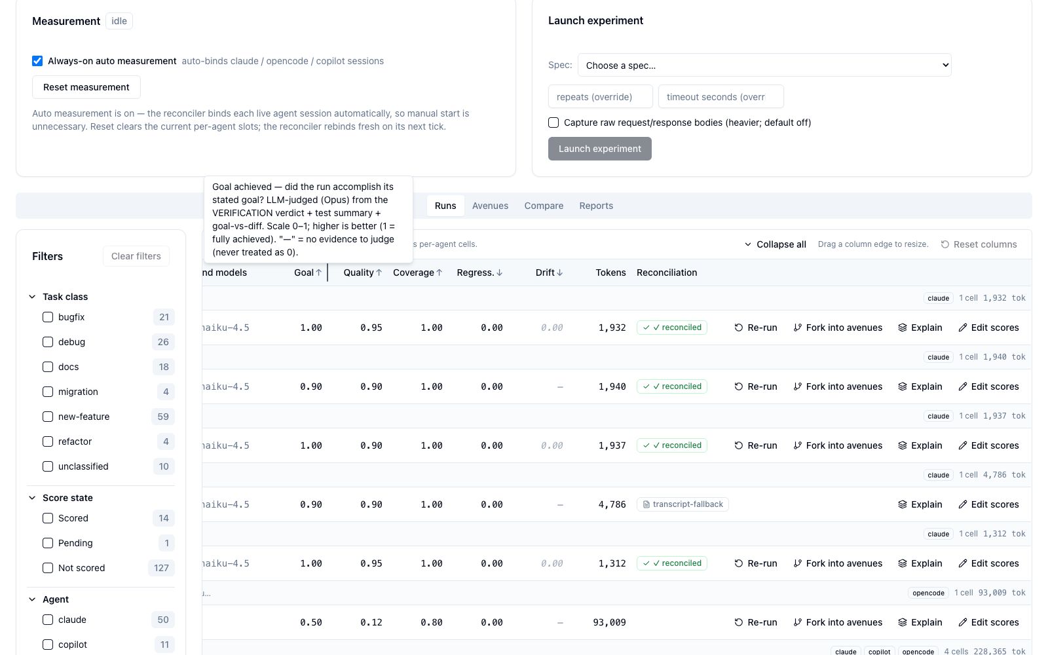Enable Capture raw request/response bodies checkbox
Screen dimensions: 1048x655
pyautogui.click(x=553, y=122)
